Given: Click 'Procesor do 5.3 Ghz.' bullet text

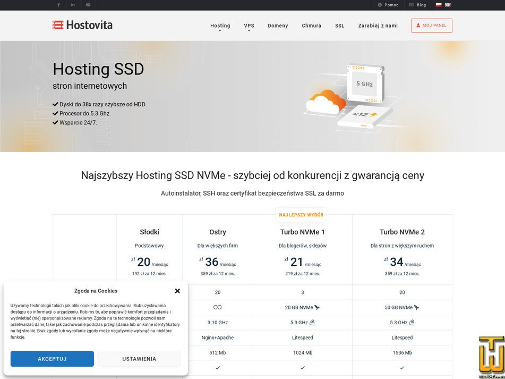Looking at the screenshot, I should coord(85,113).
